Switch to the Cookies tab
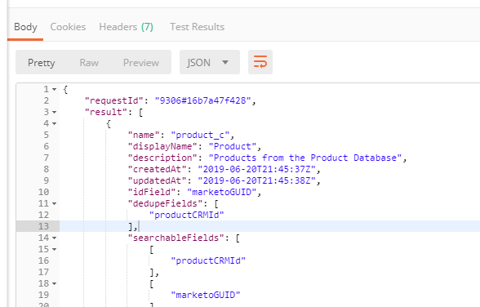Image resolution: width=480 pixels, height=307 pixels. [68, 27]
